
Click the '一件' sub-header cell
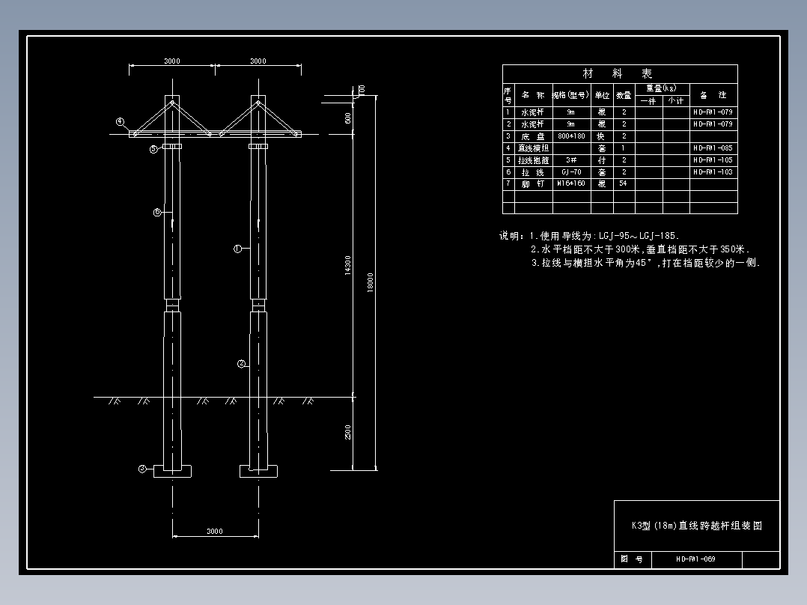pyautogui.click(x=648, y=101)
